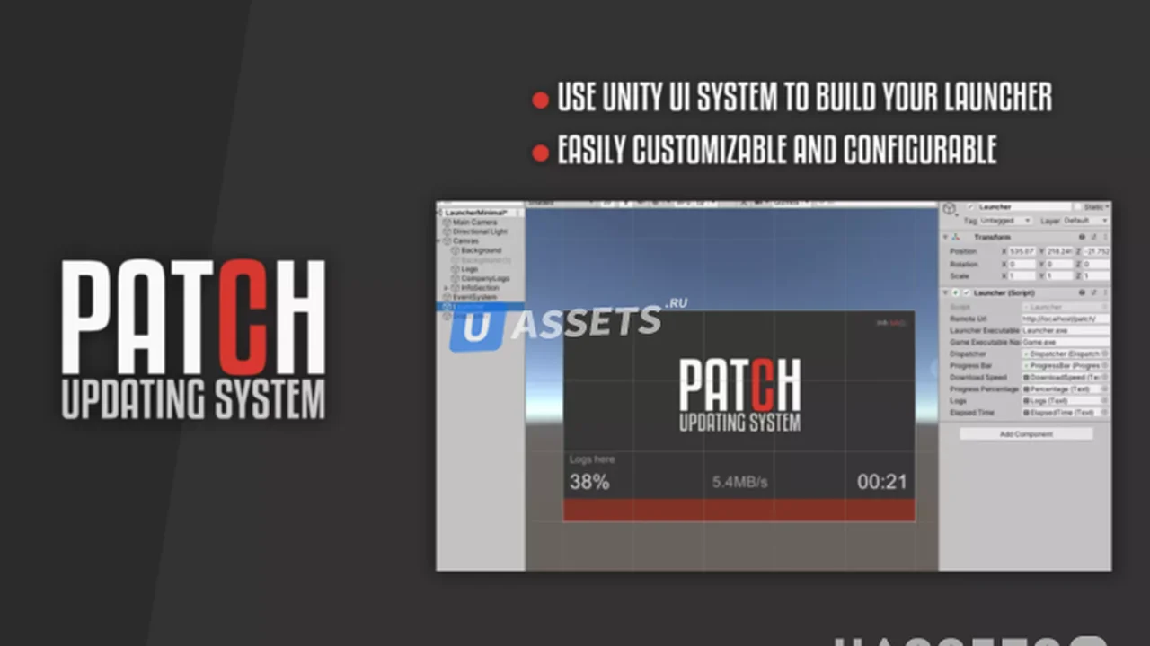This screenshot has width=1150, height=646.
Task: Click the '5.4MB/s' download speed text
Action: click(740, 482)
